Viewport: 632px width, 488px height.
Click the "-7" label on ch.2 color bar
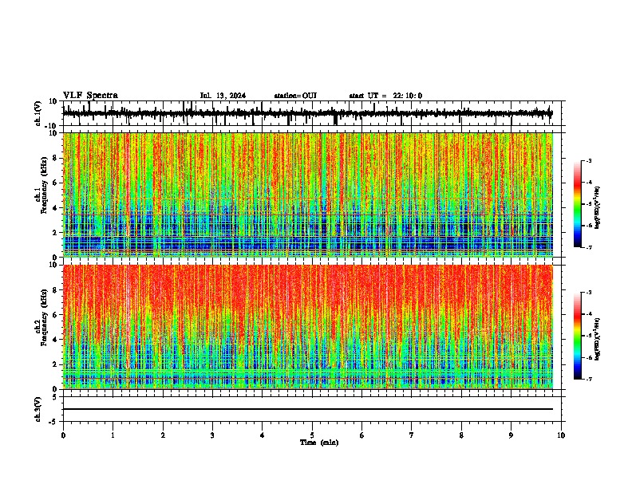[588, 380]
